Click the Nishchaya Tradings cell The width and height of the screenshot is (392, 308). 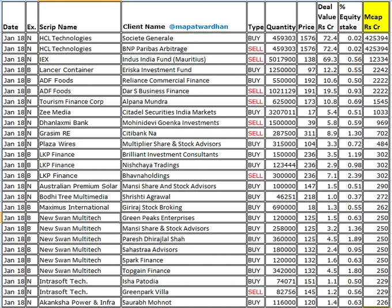pyautogui.click(x=184, y=165)
